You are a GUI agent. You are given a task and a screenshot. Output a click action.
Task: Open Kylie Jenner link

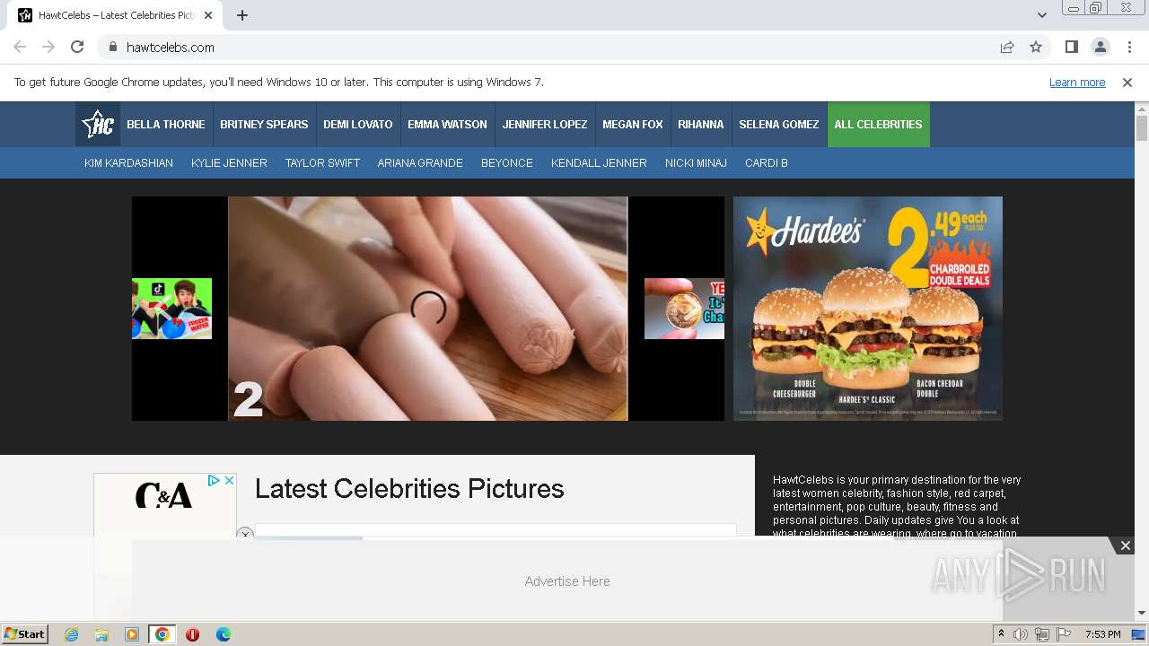[x=229, y=163]
